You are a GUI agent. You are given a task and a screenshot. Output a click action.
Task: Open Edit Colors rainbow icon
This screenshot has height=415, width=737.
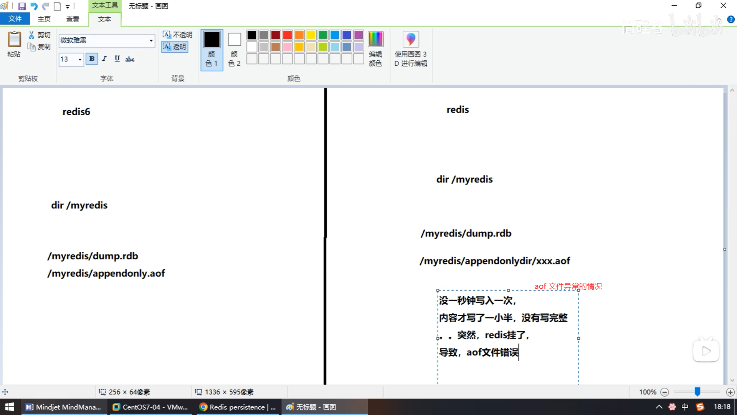click(375, 40)
